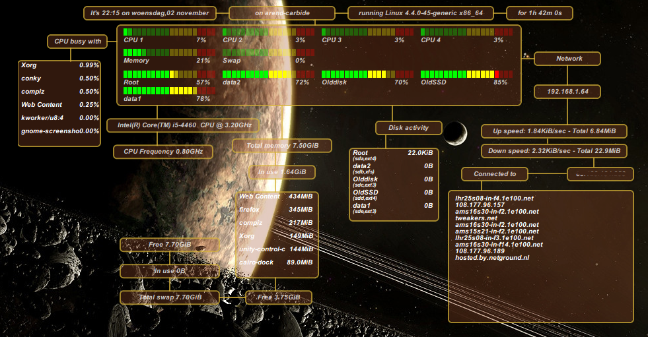This screenshot has height=337, width=648.
Task: Click the Xorg 0.99% CPU process row
Action: tap(60, 65)
